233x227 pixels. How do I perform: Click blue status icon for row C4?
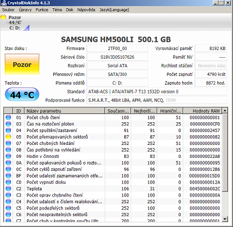8,202
